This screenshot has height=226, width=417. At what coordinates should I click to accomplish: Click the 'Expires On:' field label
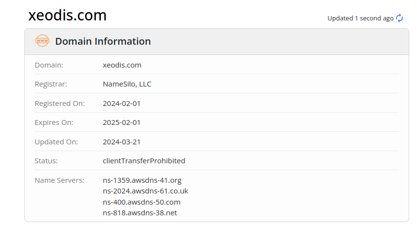coord(54,122)
